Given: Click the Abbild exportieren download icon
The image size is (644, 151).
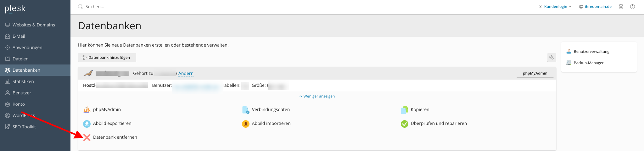Looking at the screenshot, I should [87, 124].
